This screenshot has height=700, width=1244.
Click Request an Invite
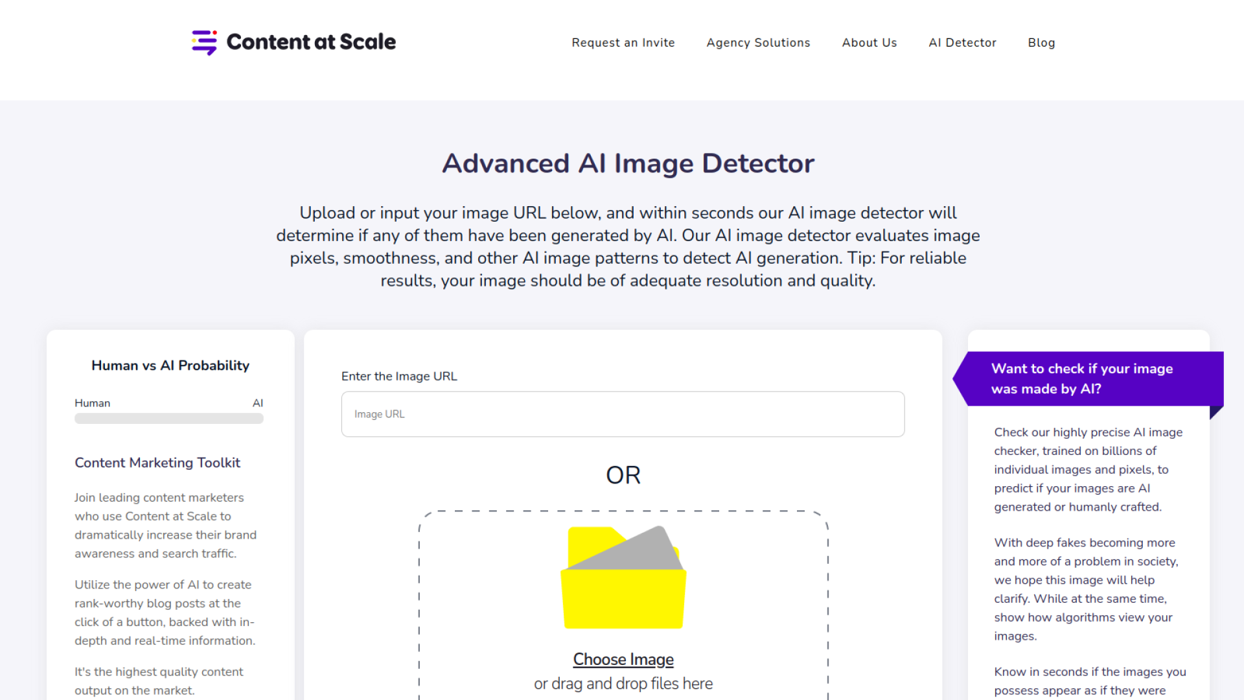(623, 43)
